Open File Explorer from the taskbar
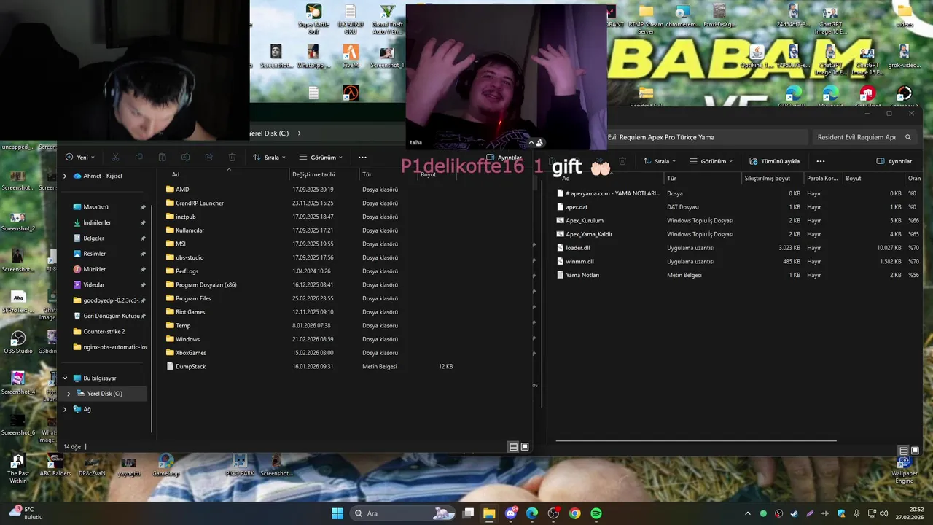Viewport: 933px width, 525px height. point(489,513)
